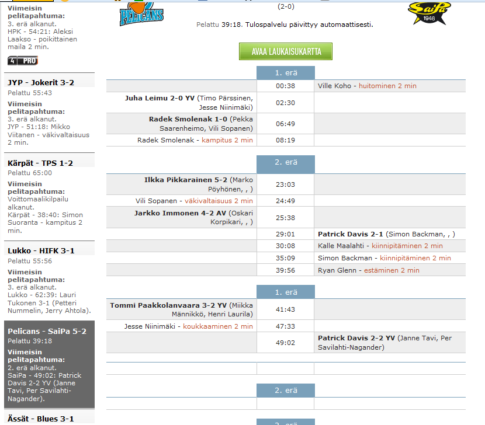Open the Kärpät - TPS 1-2 game
This screenshot has height=425, width=485.
[x=40, y=163]
